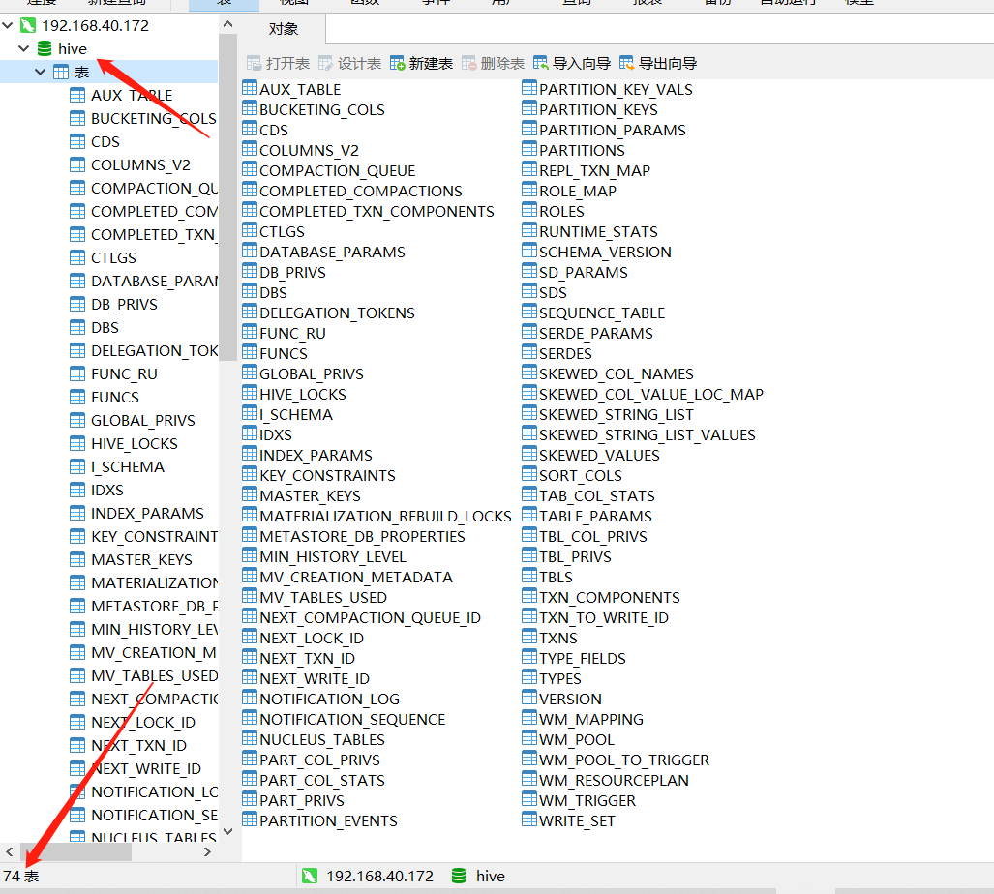The image size is (994, 894).
Task: Select GLOBAL_PRIVS in the tree
Action: click(x=143, y=421)
